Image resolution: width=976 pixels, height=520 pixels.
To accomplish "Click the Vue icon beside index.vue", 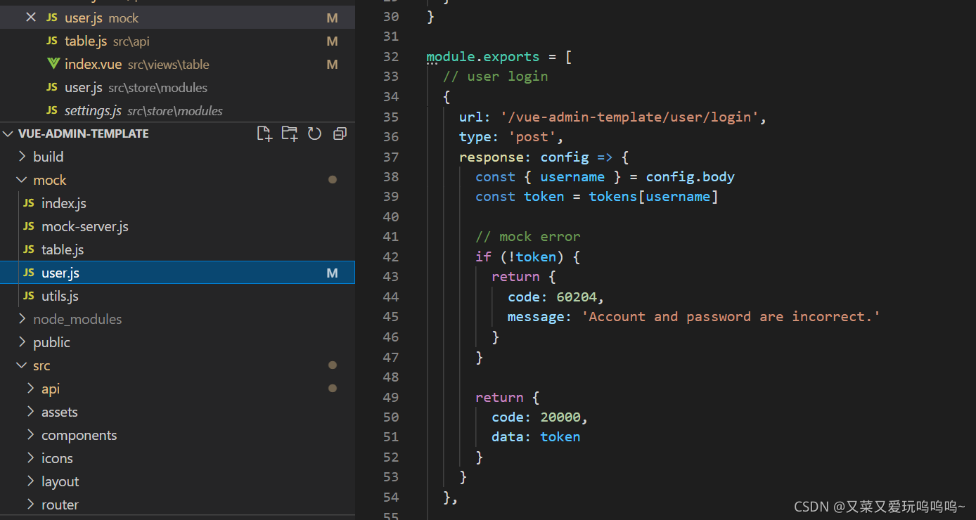I will pos(53,64).
